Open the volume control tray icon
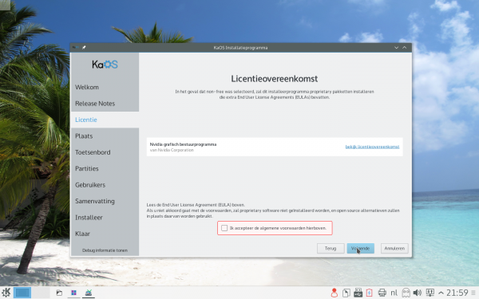 tap(418, 293)
